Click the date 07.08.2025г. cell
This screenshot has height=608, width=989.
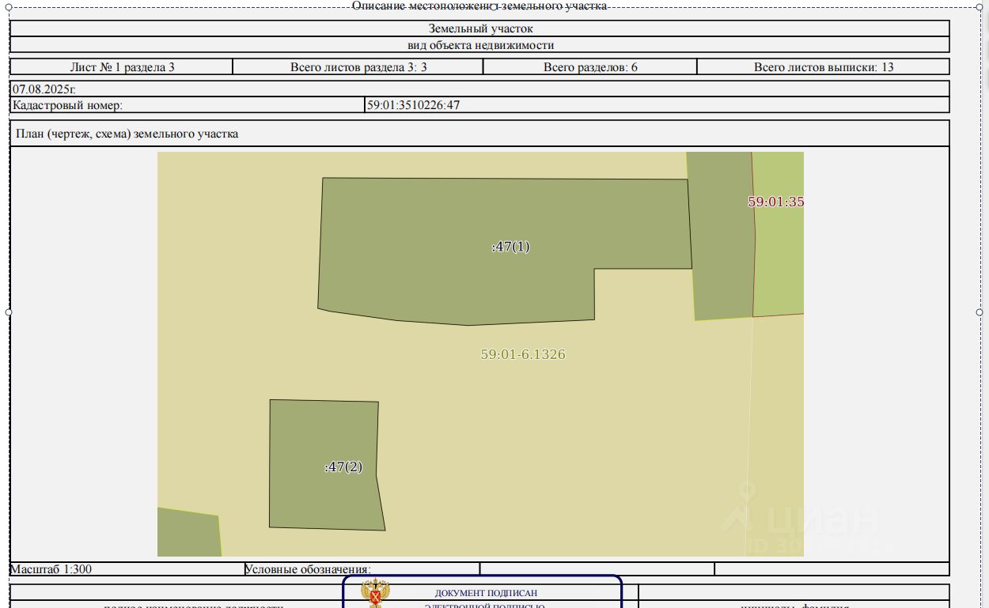[x=44, y=89]
